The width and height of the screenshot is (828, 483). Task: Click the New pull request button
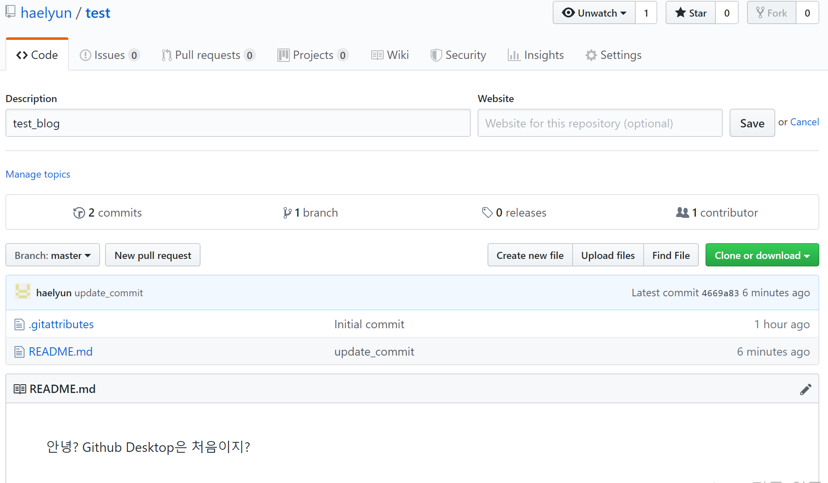(x=153, y=255)
